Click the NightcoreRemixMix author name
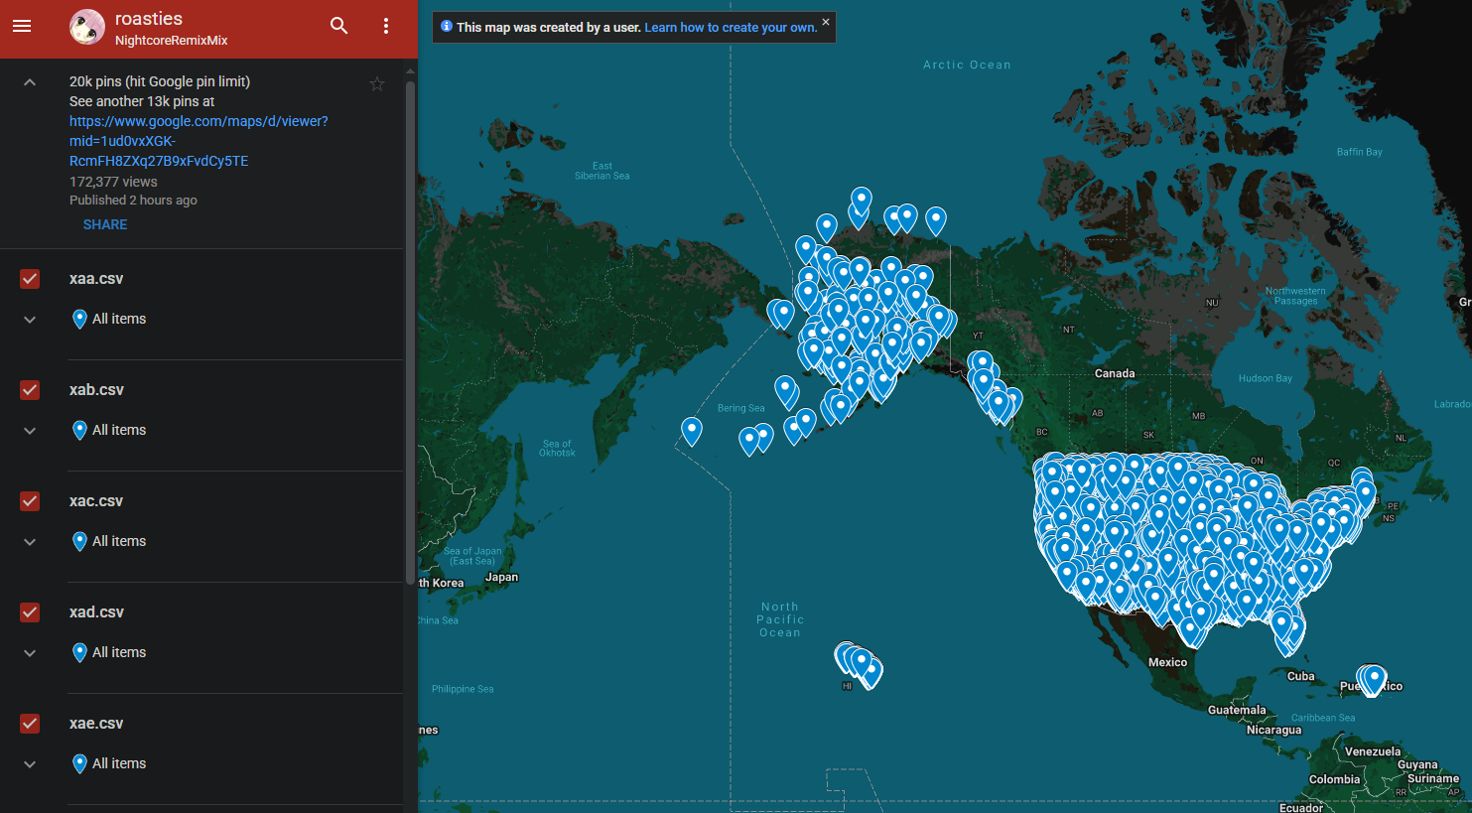This screenshot has width=1472, height=813. (x=171, y=41)
